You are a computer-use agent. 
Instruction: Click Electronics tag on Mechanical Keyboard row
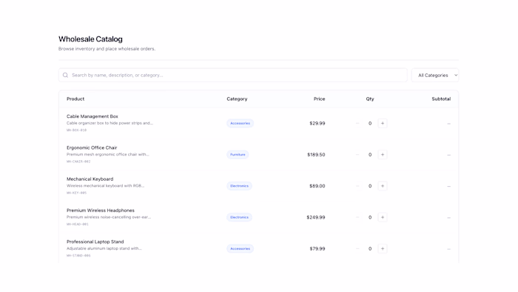click(240, 186)
